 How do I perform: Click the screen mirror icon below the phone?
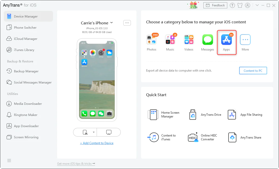[x=109, y=132]
